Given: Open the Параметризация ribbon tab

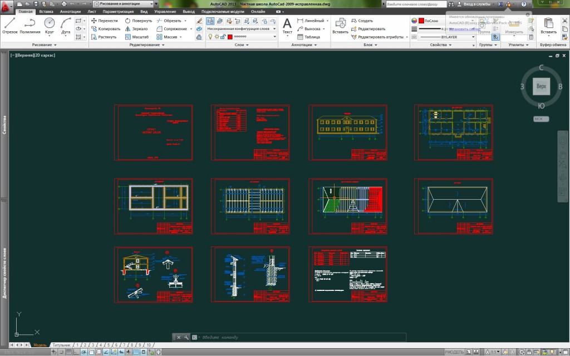Looking at the screenshot, I should [x=118, y=12].
